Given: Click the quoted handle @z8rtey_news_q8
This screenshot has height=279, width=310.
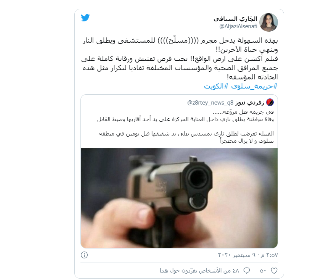Looking at the screenshot, I should tap(210, 103).
